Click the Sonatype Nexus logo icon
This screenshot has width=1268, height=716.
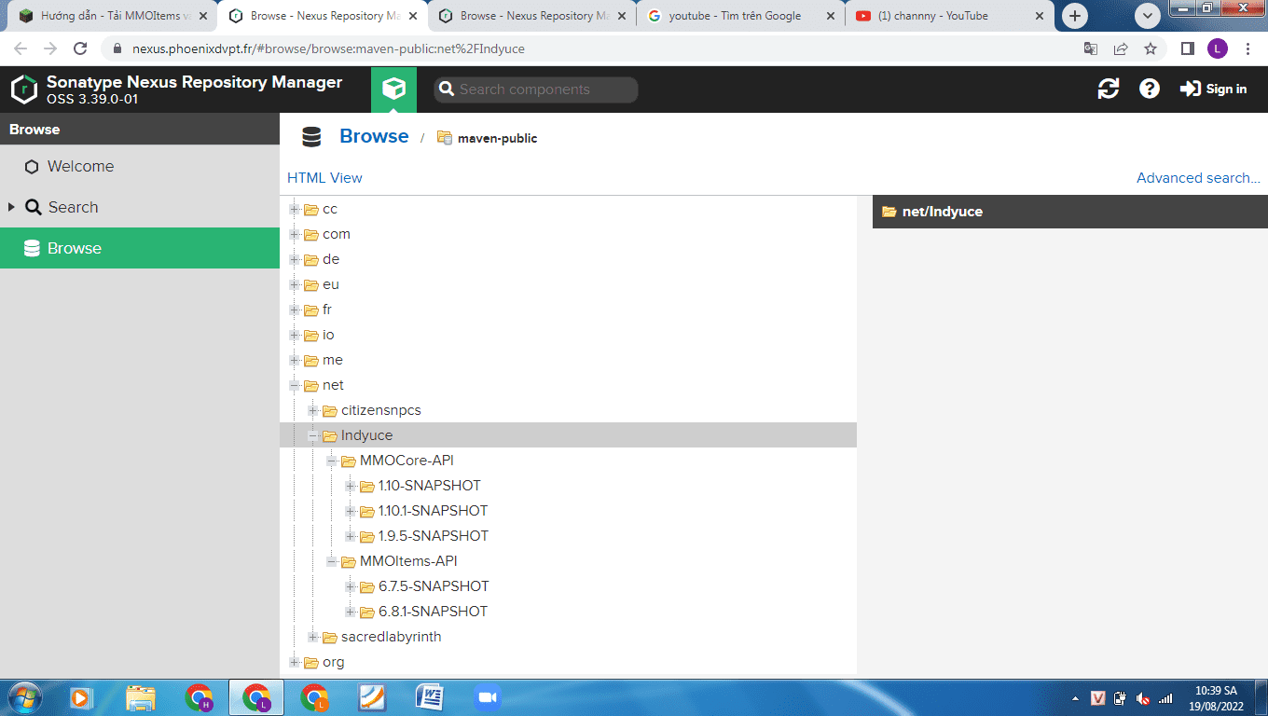coord(24,89)
